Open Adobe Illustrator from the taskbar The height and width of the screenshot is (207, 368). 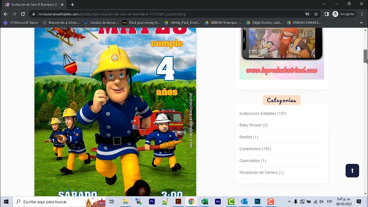[x=178, y=202]
